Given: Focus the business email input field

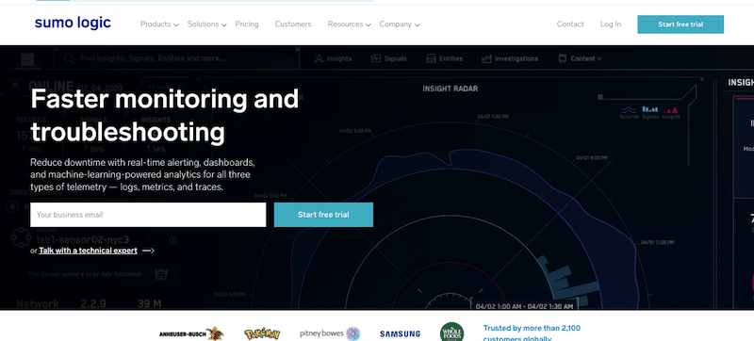Looking at the screenshot, I should (148, 215).
